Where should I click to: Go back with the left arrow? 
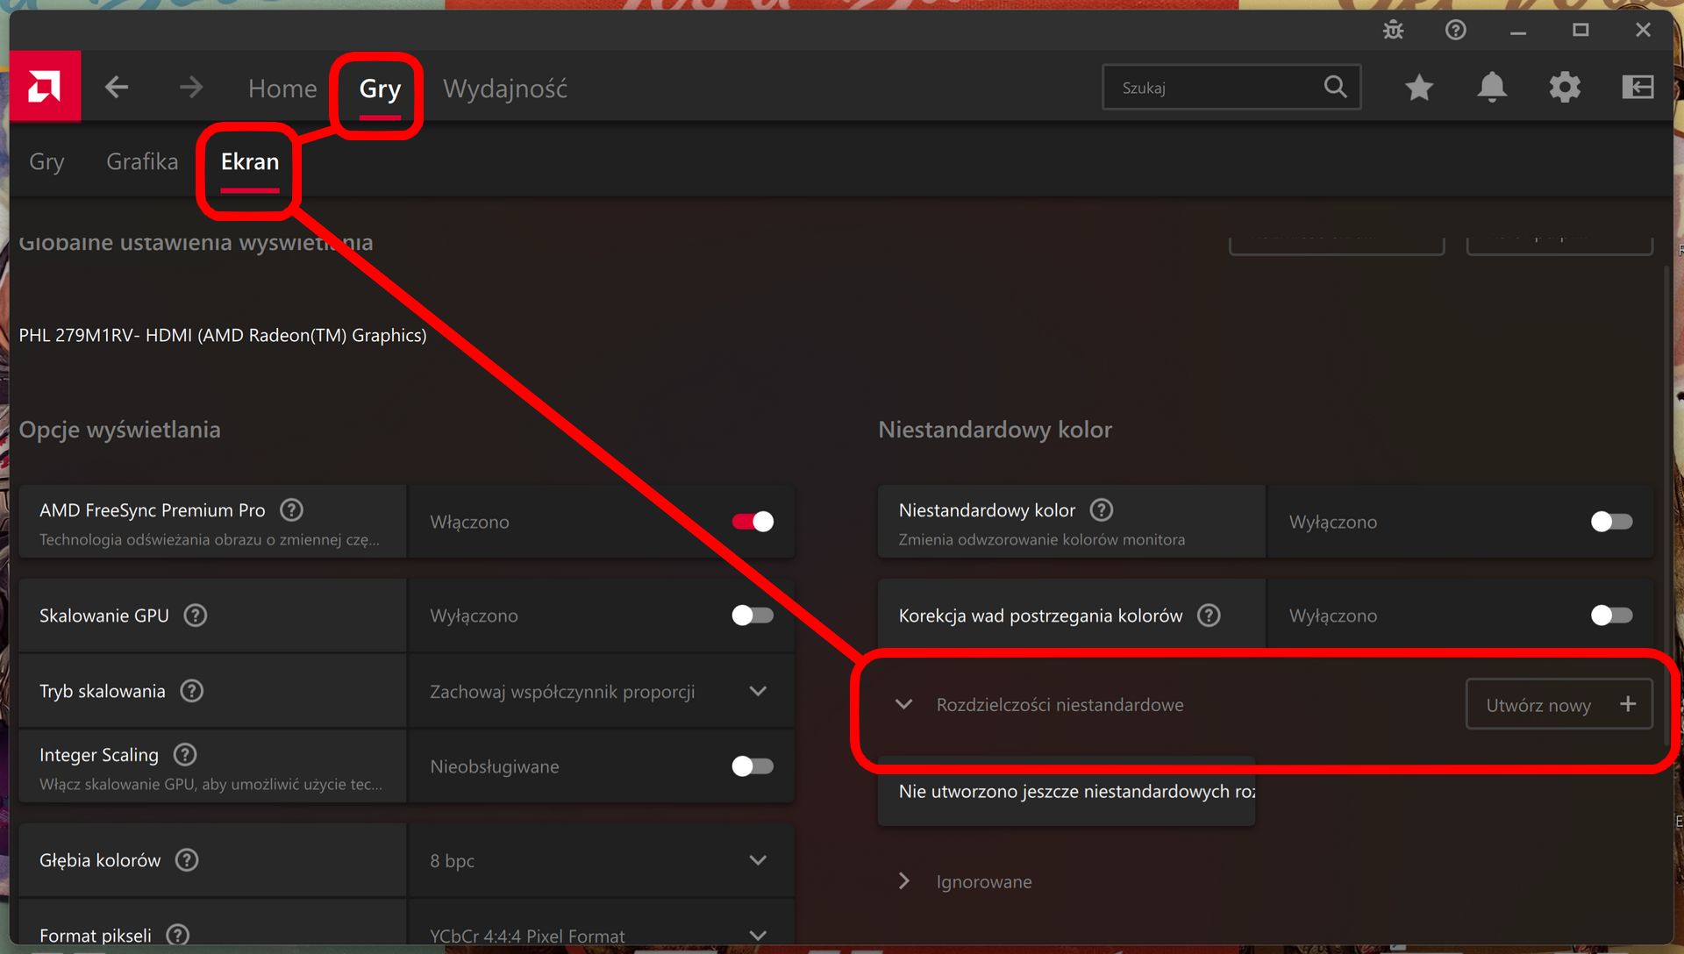point(117,87)
